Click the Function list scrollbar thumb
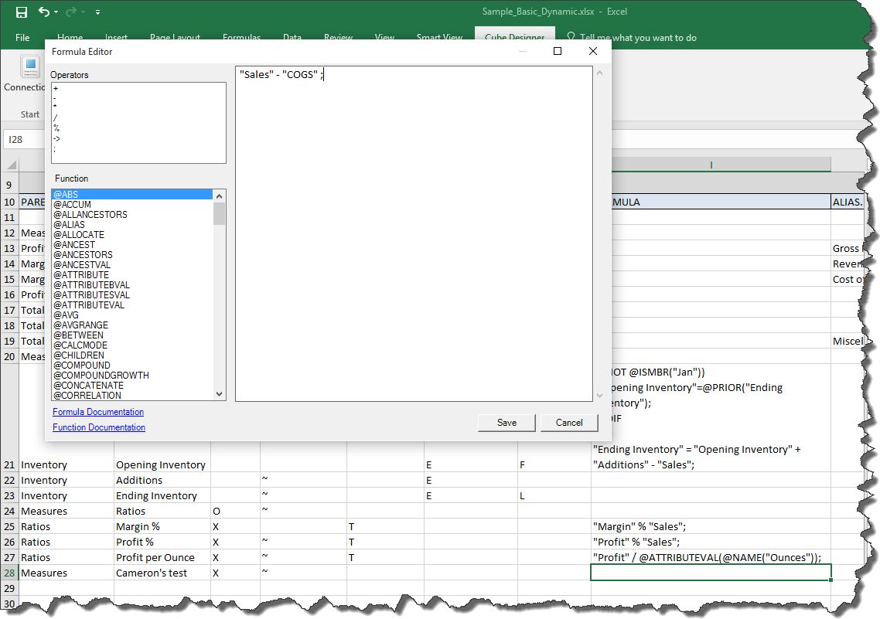This screenshot has width=880, height=619. pyautogui.click(x=220, y=213)
